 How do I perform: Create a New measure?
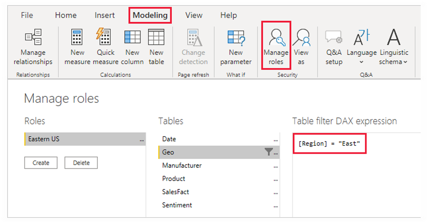click(x=77, y=48)
